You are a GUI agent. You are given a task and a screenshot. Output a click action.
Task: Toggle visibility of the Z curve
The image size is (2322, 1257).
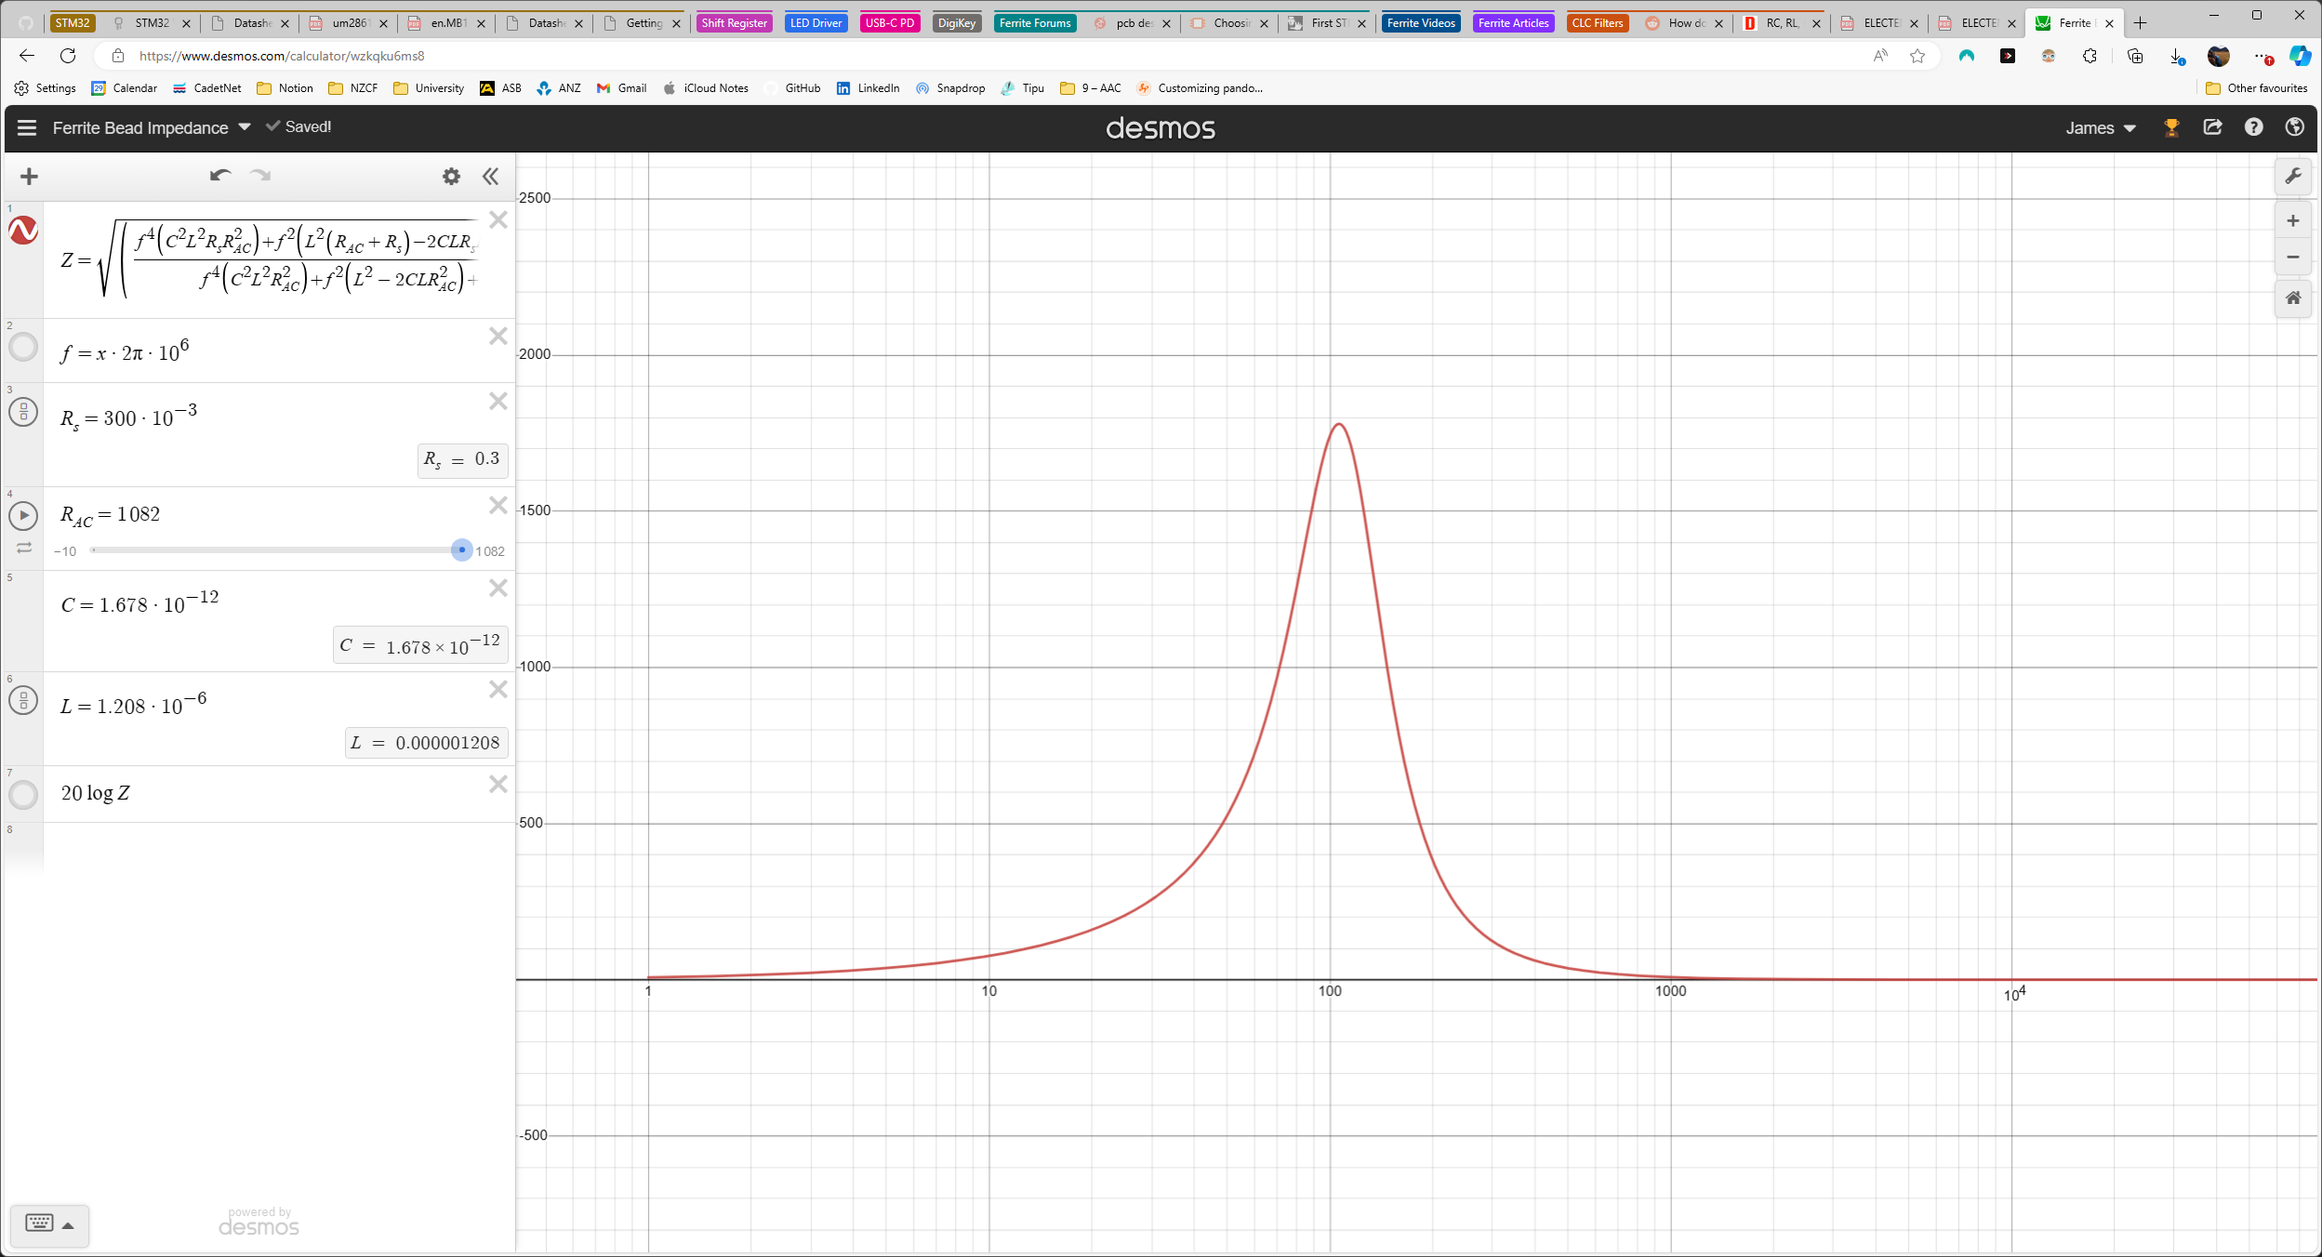pyautogui.click(x=23, y=231)
